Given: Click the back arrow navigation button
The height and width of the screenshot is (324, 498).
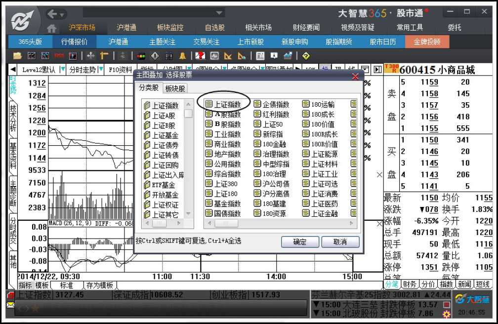Looking at the screenshot, I should pyautogui.click(x=53, y=14).
